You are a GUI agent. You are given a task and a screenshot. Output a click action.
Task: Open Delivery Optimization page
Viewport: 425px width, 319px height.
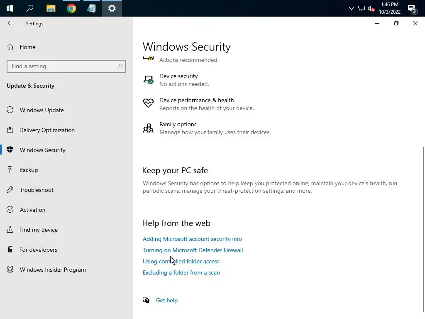click(47, 130)
